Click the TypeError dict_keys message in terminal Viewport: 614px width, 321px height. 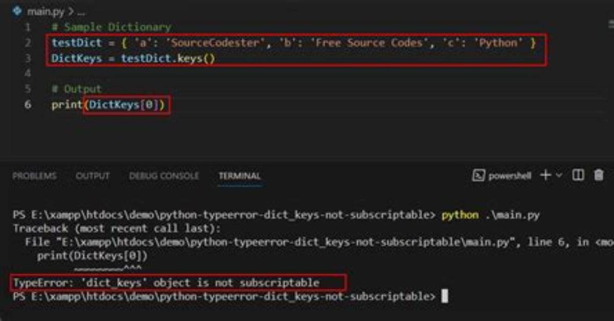(166, 283)
